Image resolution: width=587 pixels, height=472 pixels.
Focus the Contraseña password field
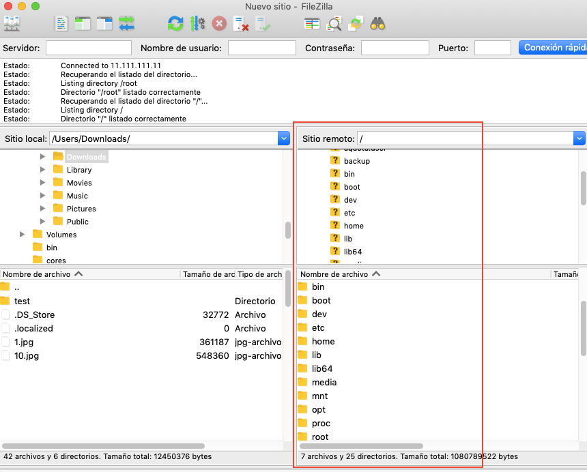[x=395, y=48]
